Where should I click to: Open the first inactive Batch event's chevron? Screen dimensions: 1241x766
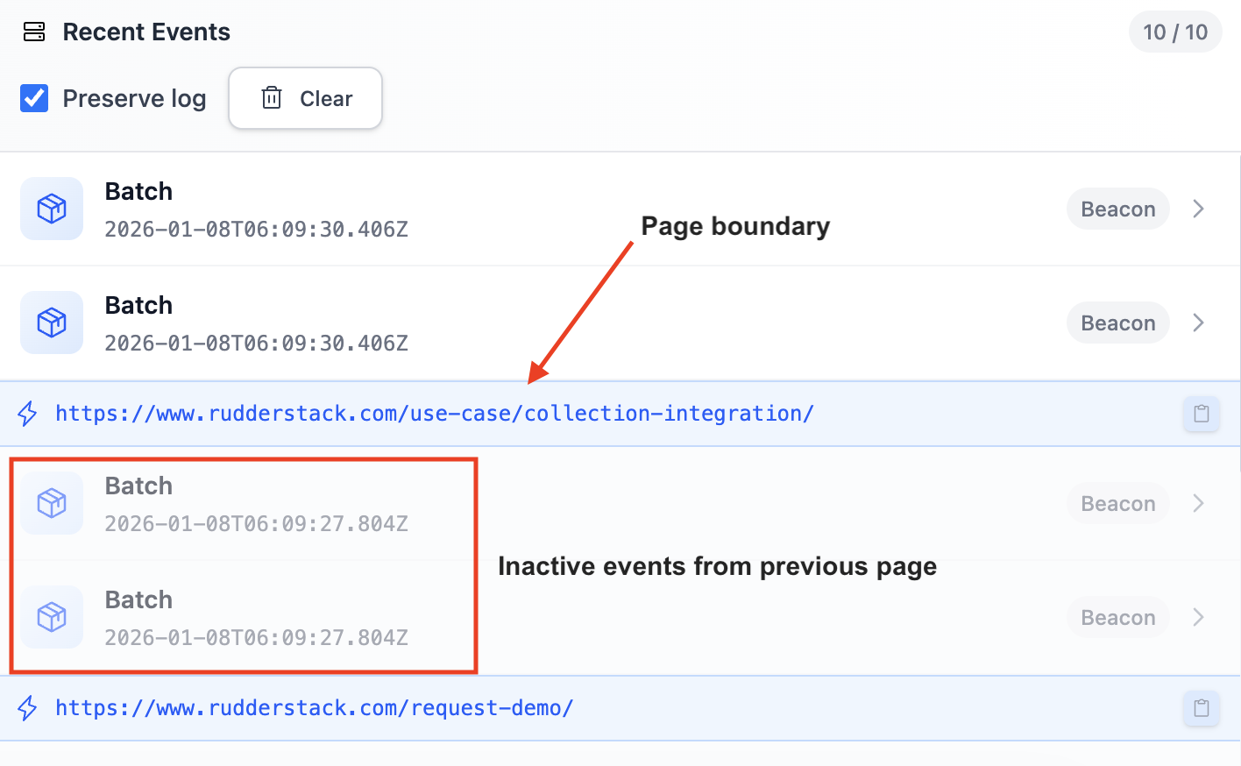point(1198,503)
